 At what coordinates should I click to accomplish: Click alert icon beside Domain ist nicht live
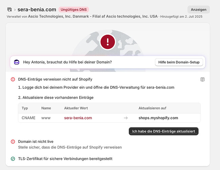pyautogui.click(x=13, y=141)
